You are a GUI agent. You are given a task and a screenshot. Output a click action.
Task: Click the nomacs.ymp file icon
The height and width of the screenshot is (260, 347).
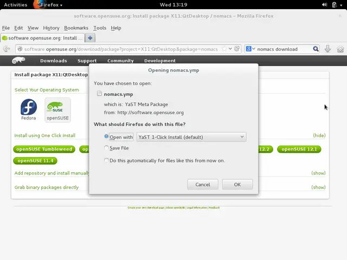(99, 94)
